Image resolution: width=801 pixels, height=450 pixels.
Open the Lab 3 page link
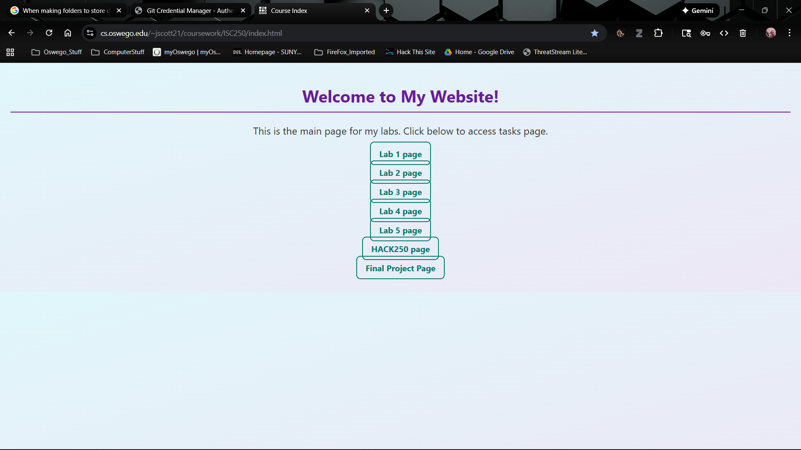[x=400, y=192]
